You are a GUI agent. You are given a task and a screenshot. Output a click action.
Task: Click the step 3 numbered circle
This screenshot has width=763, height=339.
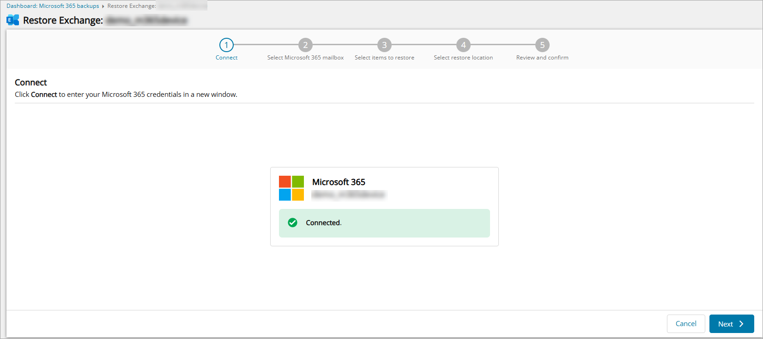coord(384,45)
